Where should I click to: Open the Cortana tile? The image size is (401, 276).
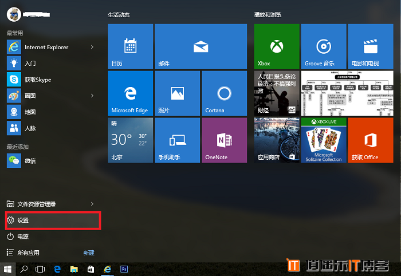pos(225,93)
